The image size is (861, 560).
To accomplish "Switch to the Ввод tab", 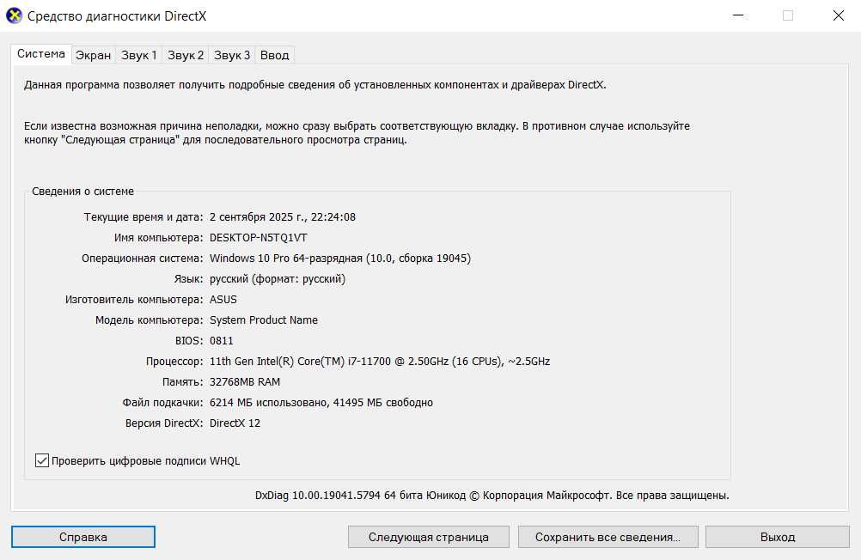I will coord(275,55).
